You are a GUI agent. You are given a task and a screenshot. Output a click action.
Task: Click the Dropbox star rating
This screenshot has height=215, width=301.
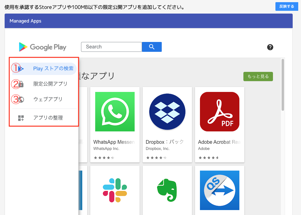[157, 158]
